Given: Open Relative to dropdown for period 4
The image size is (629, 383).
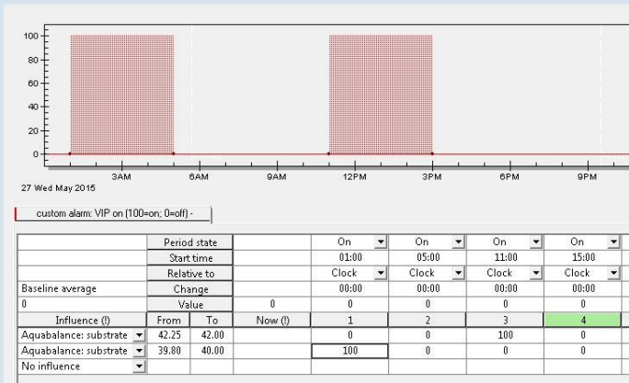Looking at the screenshot, I should 613,273.
